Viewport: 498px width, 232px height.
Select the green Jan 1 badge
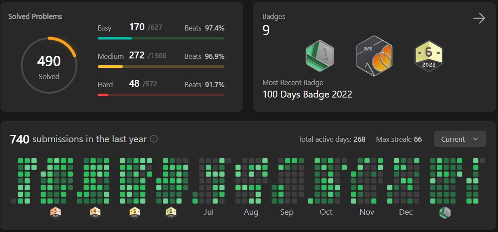[320, 56]
